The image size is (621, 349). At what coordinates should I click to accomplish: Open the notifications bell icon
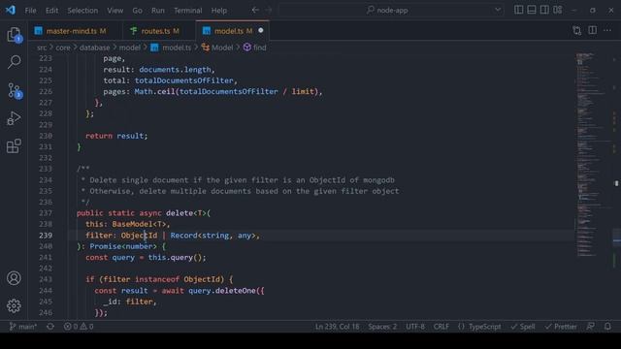pos(607,327)
